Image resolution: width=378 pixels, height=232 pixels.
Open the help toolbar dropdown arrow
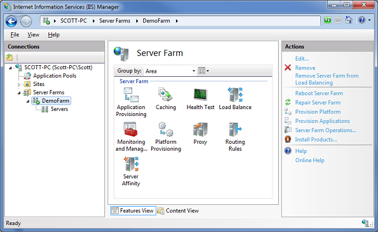(369, 20)
